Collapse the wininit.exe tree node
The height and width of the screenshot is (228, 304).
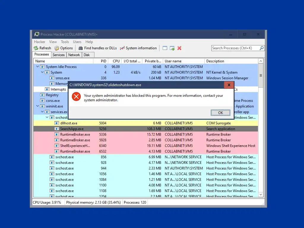tap(37, 106)
